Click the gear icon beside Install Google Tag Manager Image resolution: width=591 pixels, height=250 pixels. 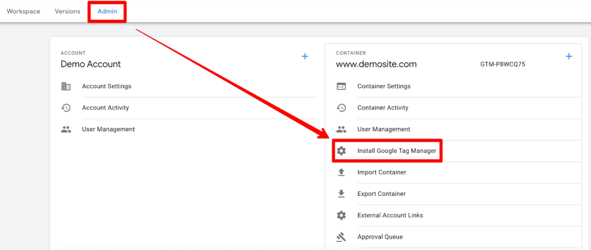click(x=341, y=151)
